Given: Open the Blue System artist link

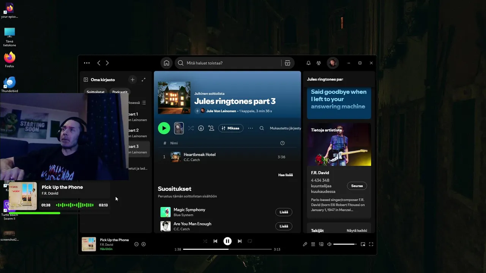Looking at the screenshot, I should pyautogui.click(x=183, y=215).
